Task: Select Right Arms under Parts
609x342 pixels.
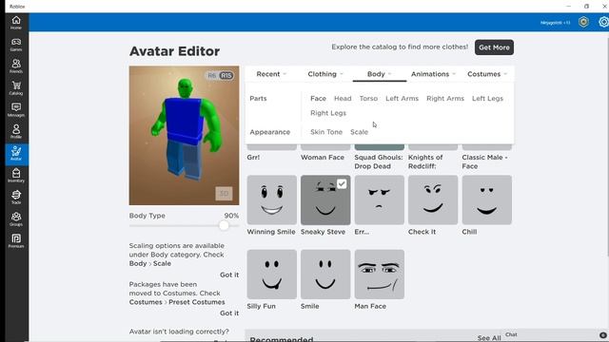Action: [x=445, y=99]
